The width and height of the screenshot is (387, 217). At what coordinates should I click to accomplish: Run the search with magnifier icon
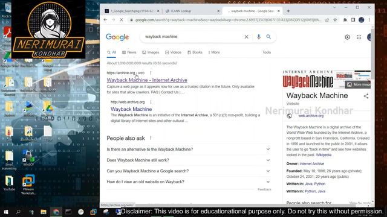point(268,37)
